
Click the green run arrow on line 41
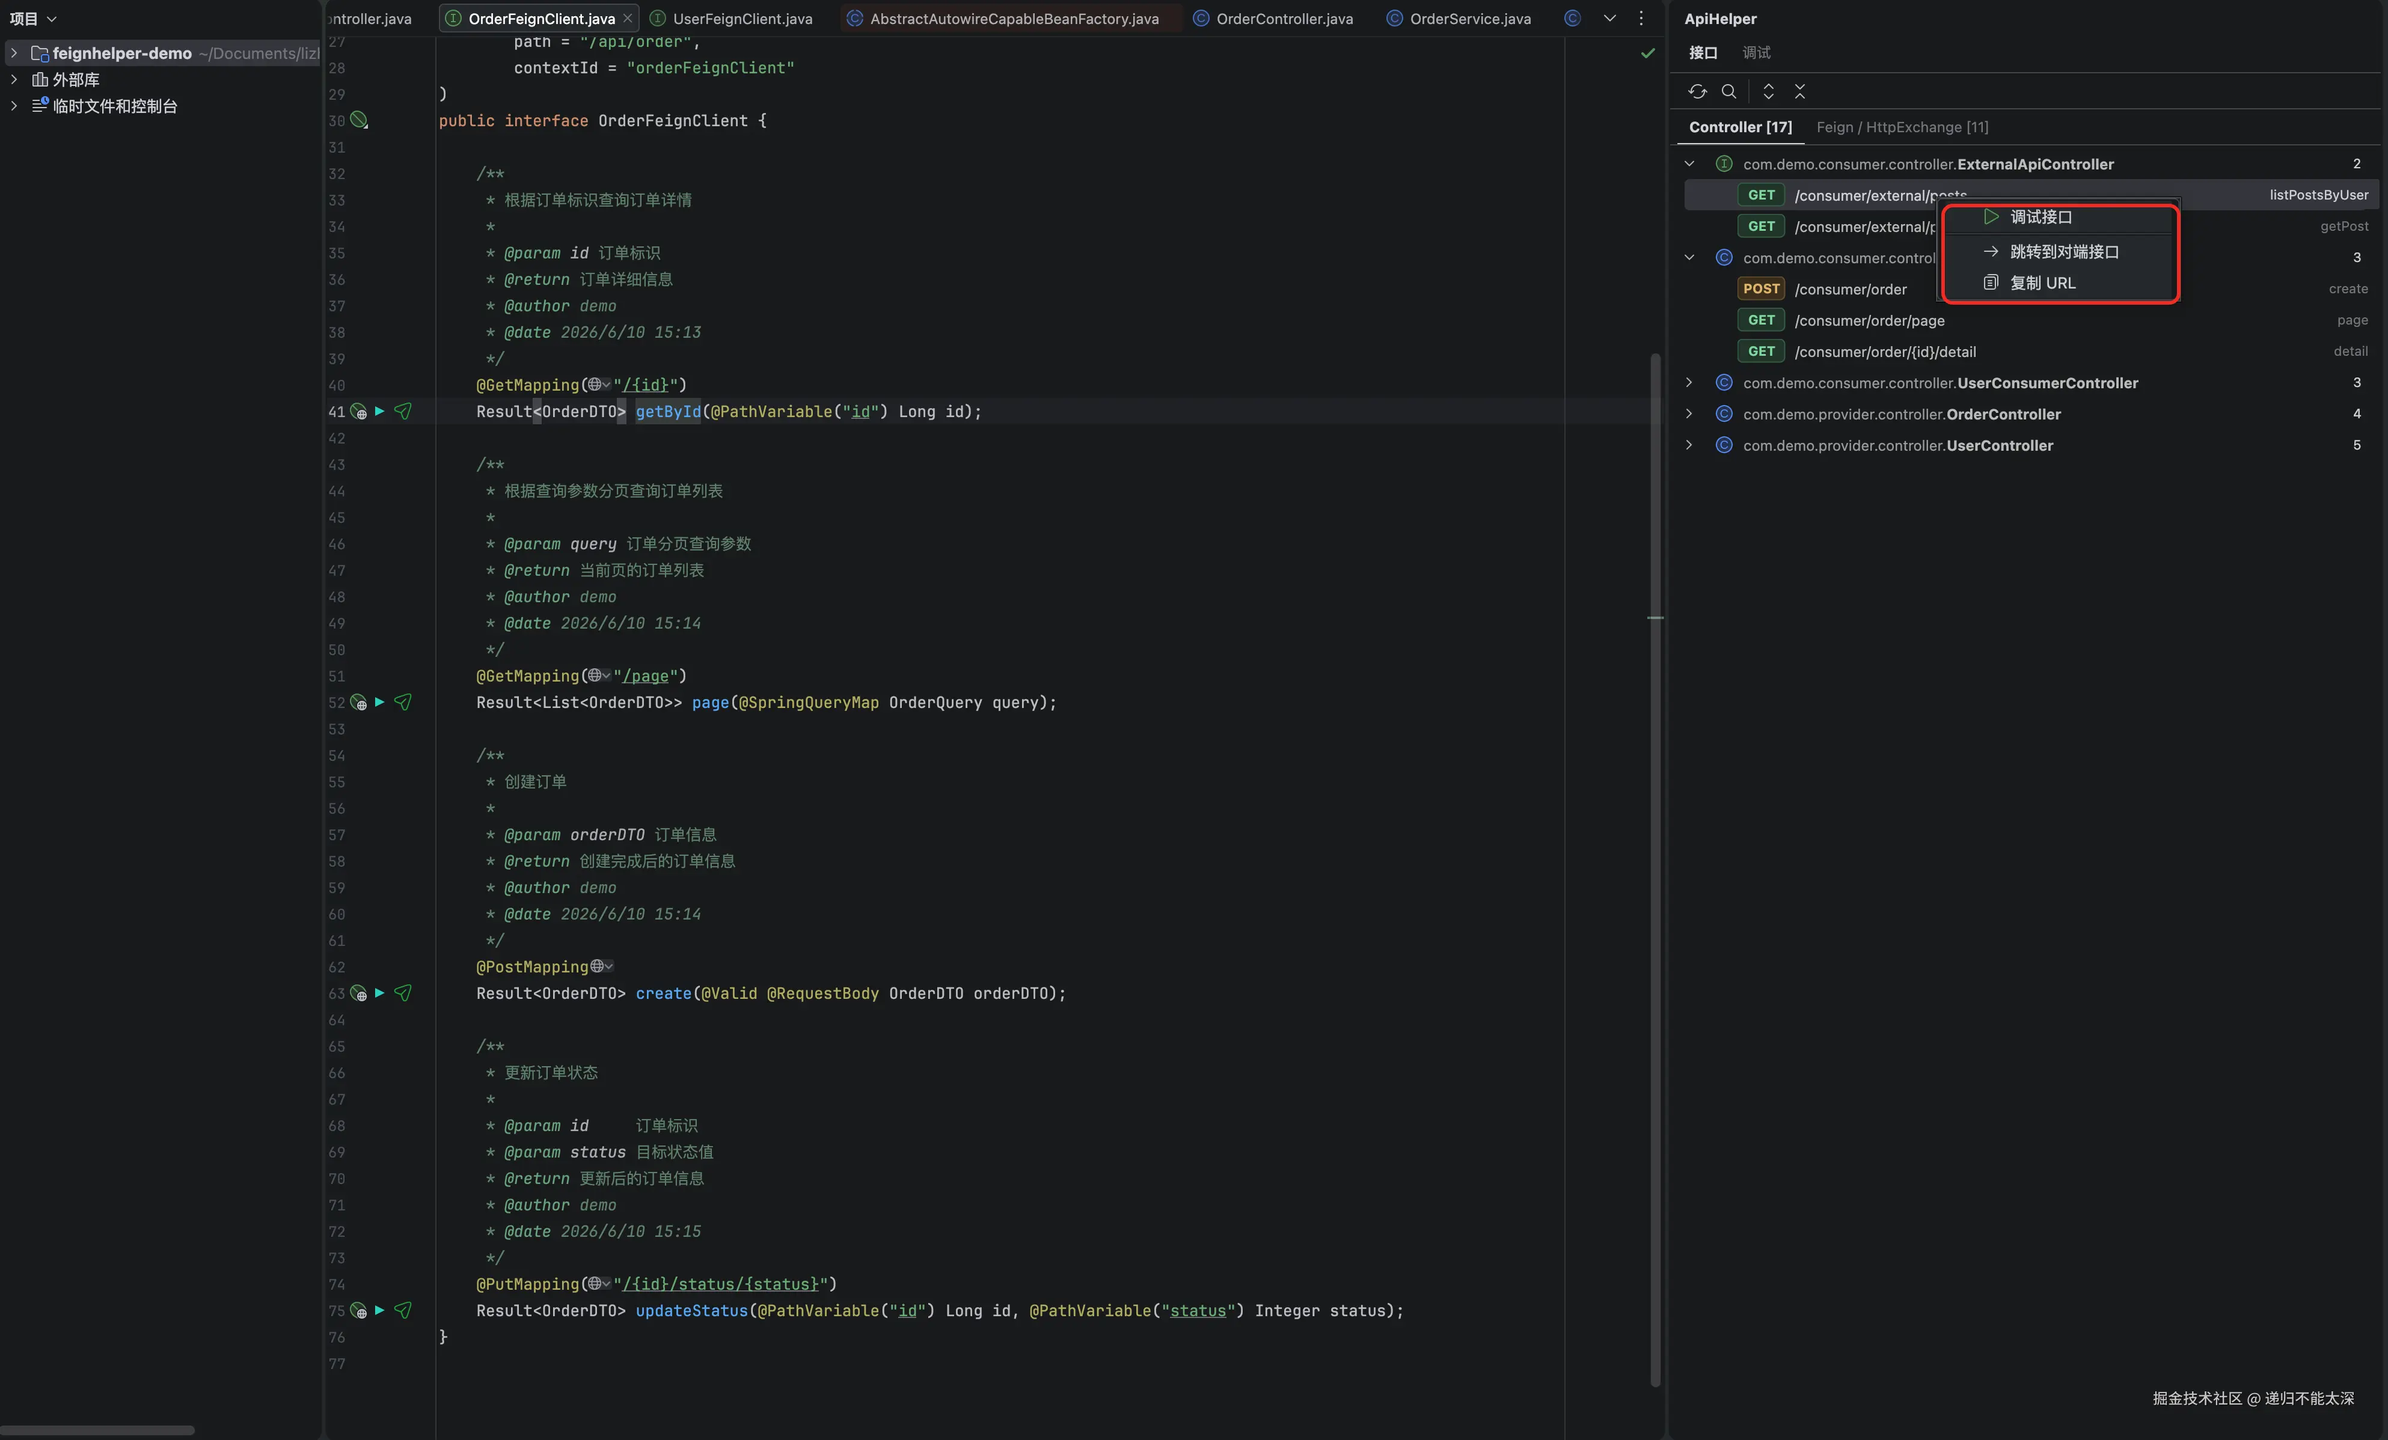[x=380, y=411]
